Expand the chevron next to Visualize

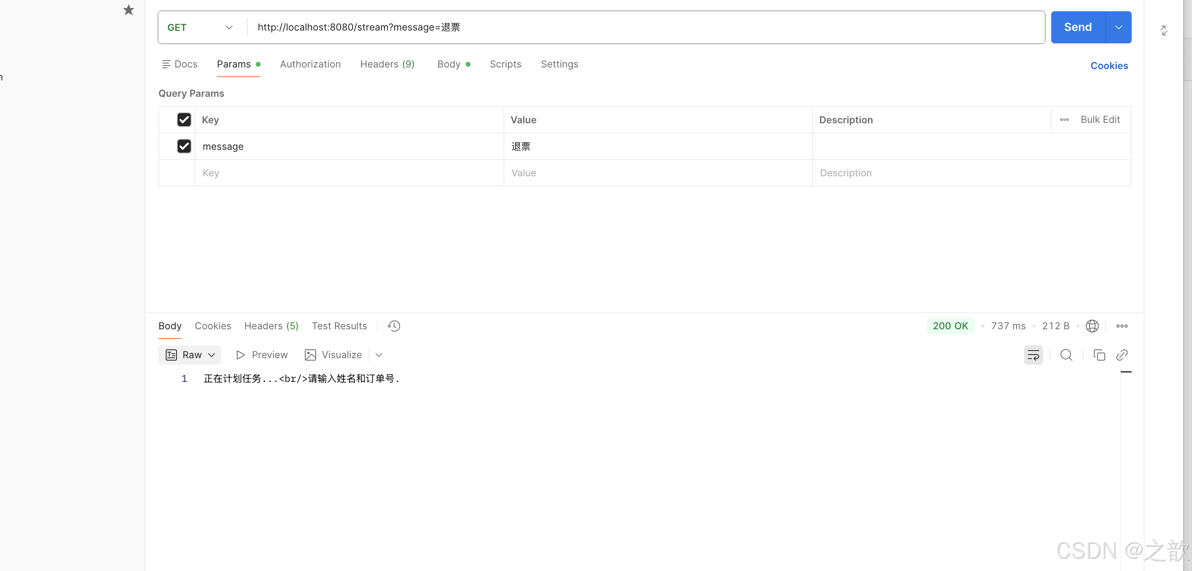[x=379, y=355]
